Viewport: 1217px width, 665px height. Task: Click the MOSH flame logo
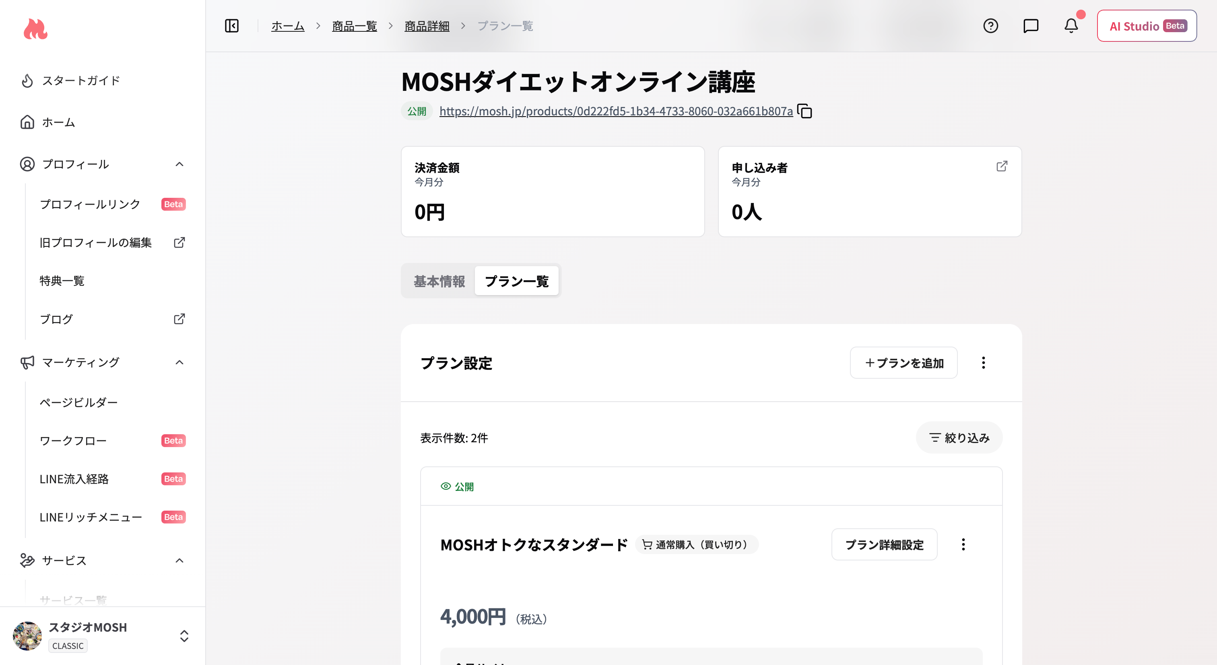(x=35, y=29)
